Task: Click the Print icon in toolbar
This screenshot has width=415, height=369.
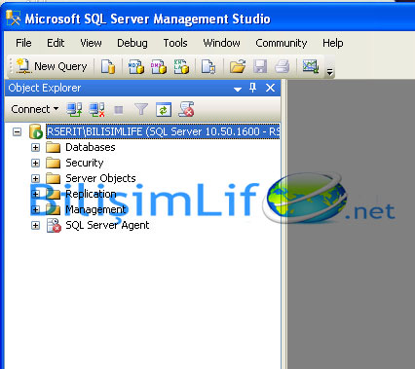Action: [x=282, y=66]
